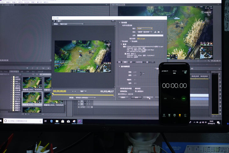The image size is (229, 153).
Task: Click the microphone icon in Windows search box
Action: click(40, 121)
